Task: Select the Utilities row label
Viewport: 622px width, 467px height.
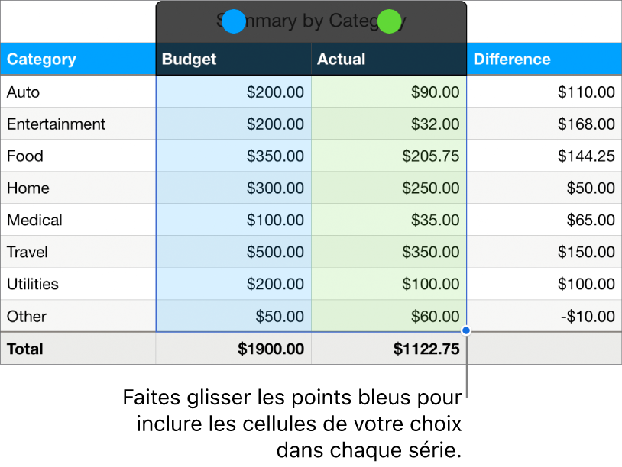Action: click(x=33, y=284)
